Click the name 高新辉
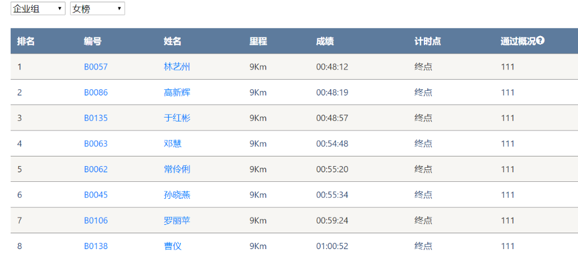Screen dimensions: 578x257 coord(177,93)
